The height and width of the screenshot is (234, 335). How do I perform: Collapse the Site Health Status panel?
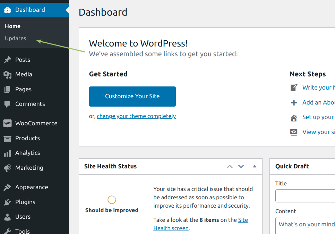255,166
